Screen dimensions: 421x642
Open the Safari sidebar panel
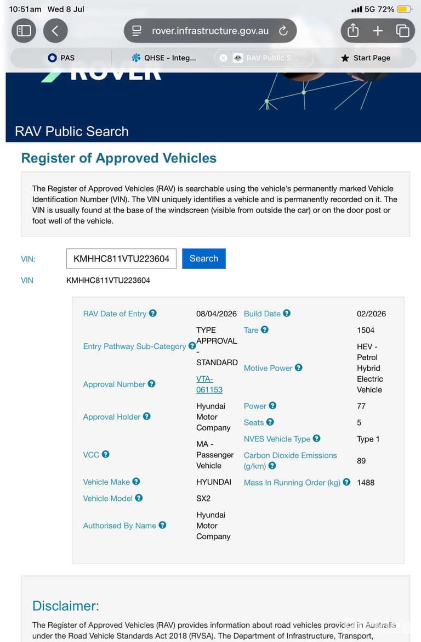click(x=24, y=31)
